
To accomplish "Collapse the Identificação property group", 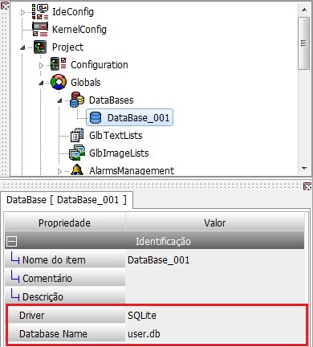I will click(11, 242).
